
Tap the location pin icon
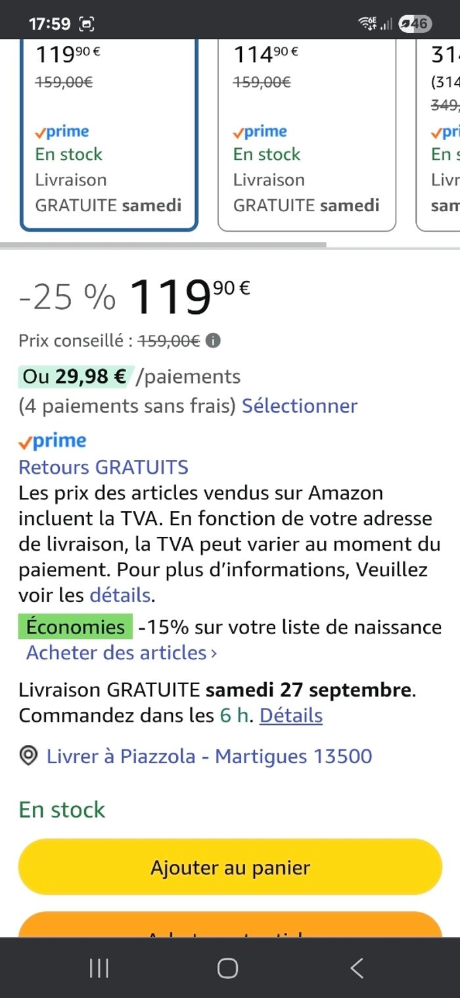pos(28,756)
